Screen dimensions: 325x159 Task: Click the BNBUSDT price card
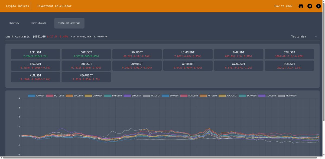point(239,54)
